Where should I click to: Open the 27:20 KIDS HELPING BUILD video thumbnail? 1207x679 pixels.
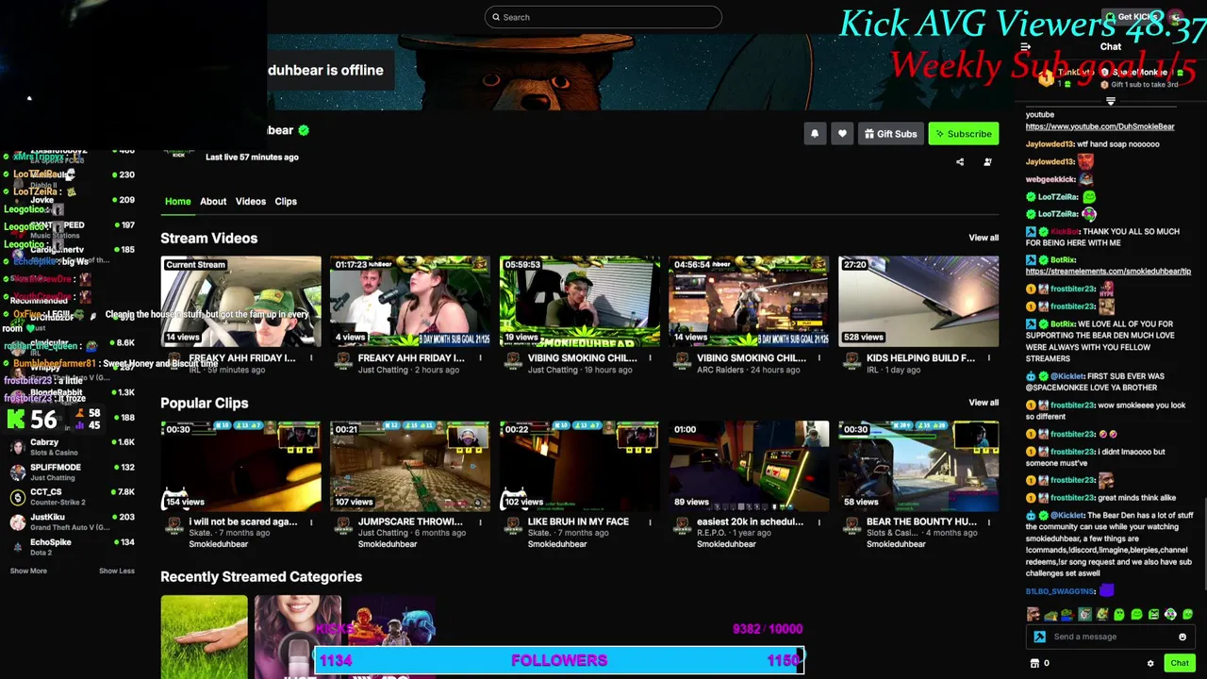click(918, 301)
